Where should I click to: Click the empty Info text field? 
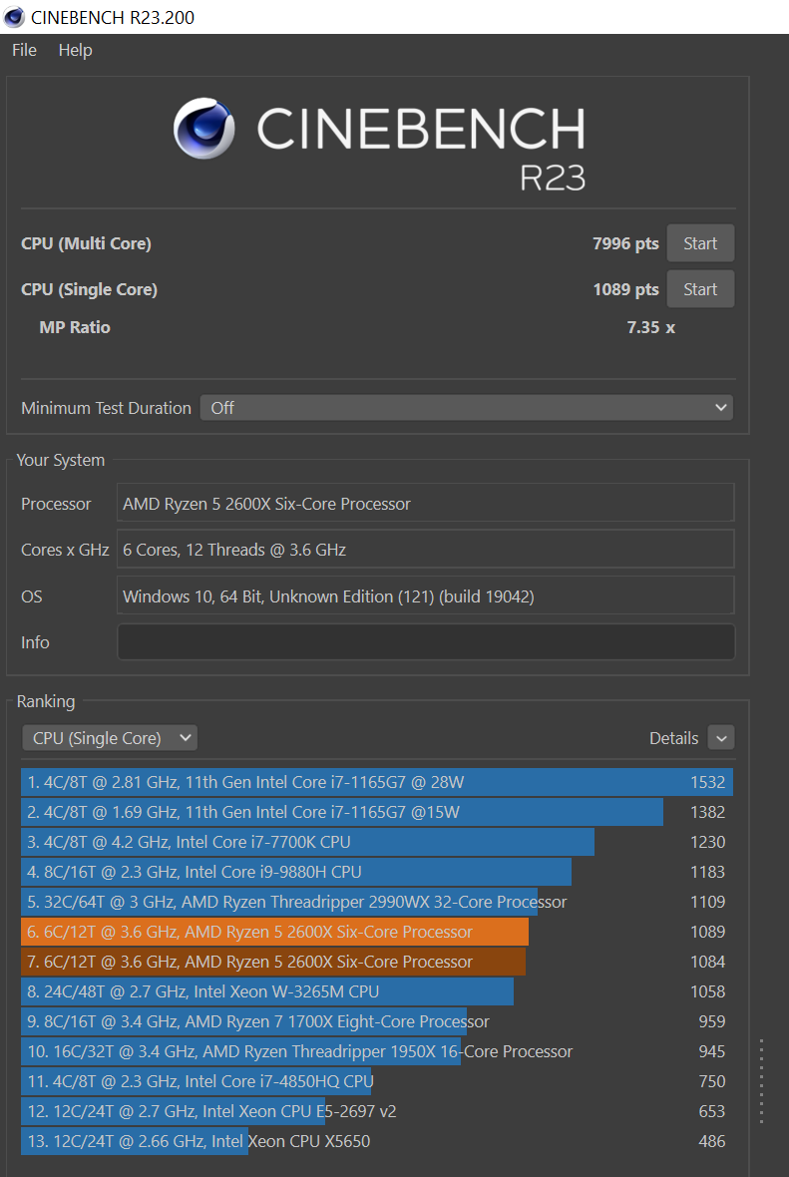pos(425,642)
